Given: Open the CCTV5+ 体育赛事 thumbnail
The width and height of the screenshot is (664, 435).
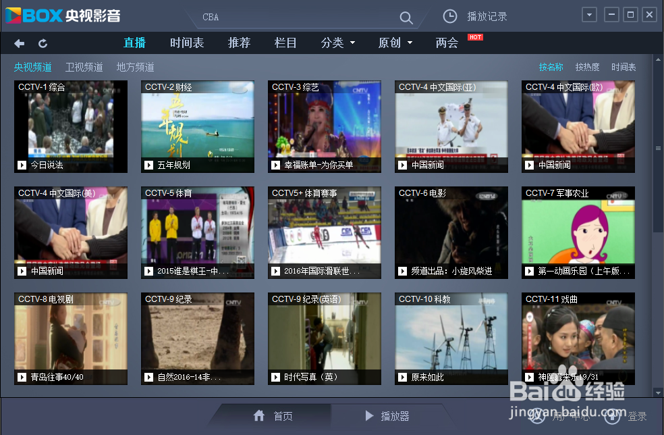Looking at the screenshot, I should pyautogui.click(x=325, y=232).
